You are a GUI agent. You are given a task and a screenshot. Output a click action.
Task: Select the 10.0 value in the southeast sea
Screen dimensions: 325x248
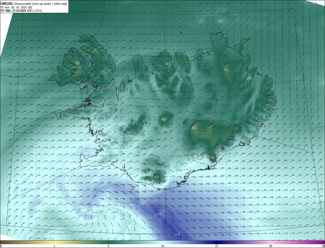301,194
